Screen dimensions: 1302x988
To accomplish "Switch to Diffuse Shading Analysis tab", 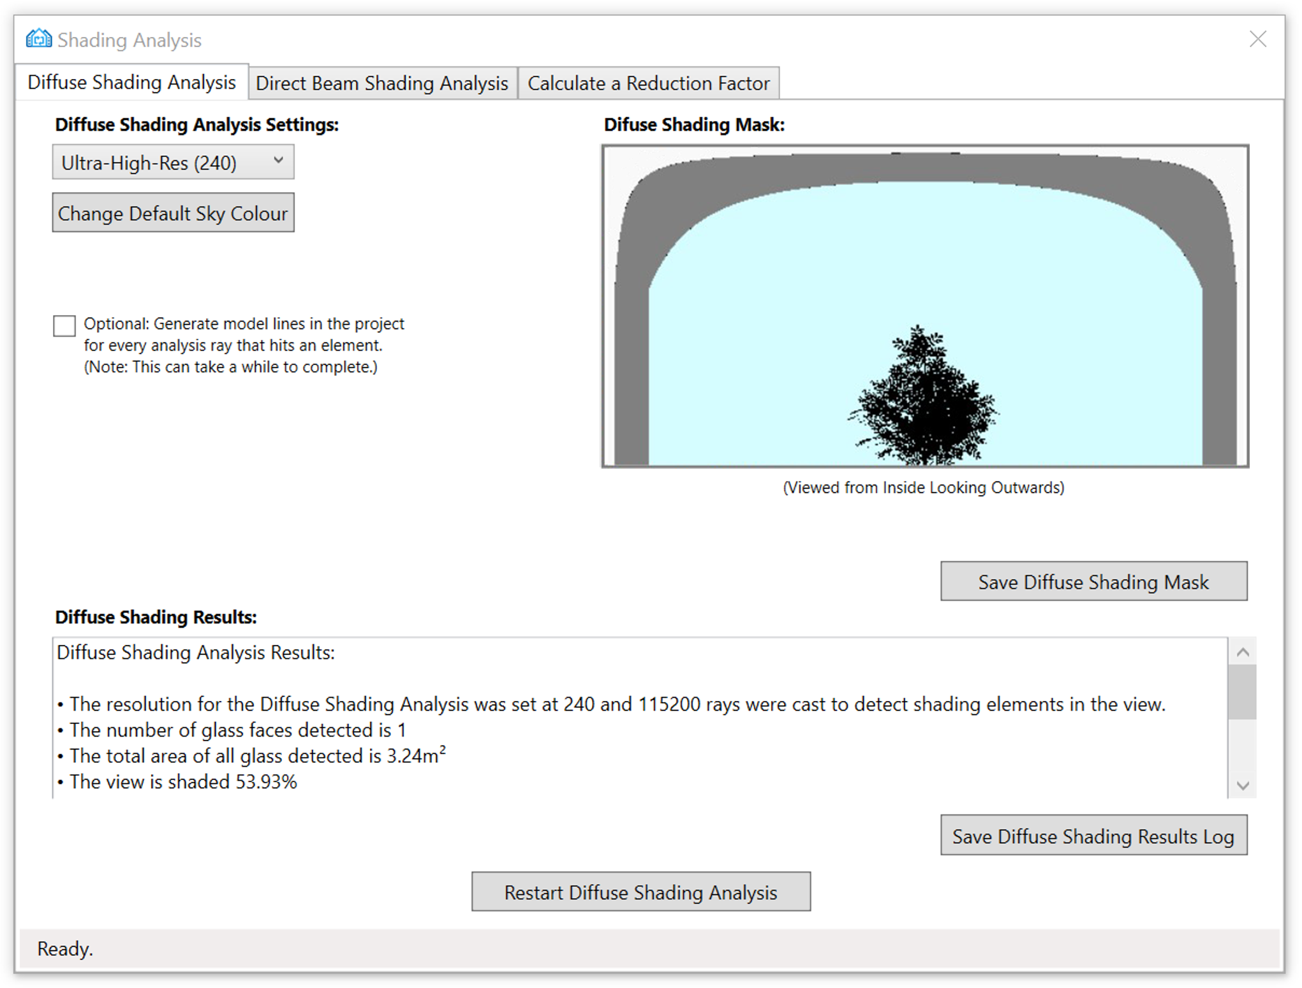I will [x=131, y=82].
